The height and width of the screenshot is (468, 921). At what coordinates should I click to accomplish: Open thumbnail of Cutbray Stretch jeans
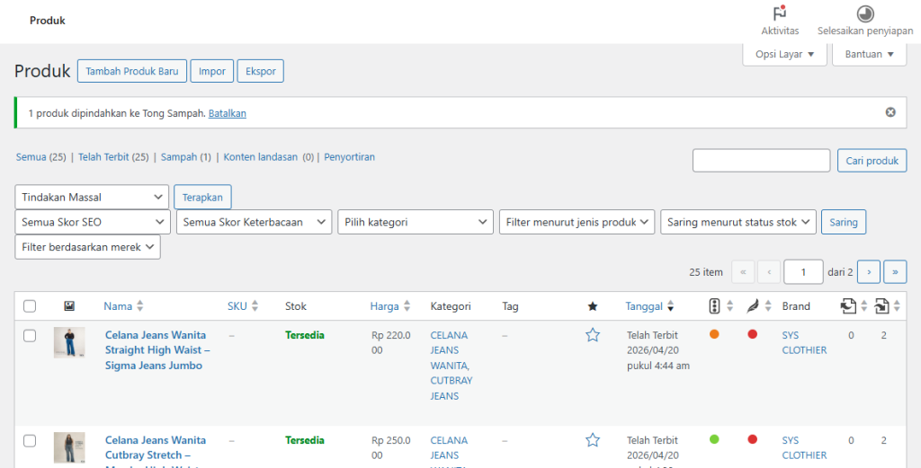click(x=69, y=447)
